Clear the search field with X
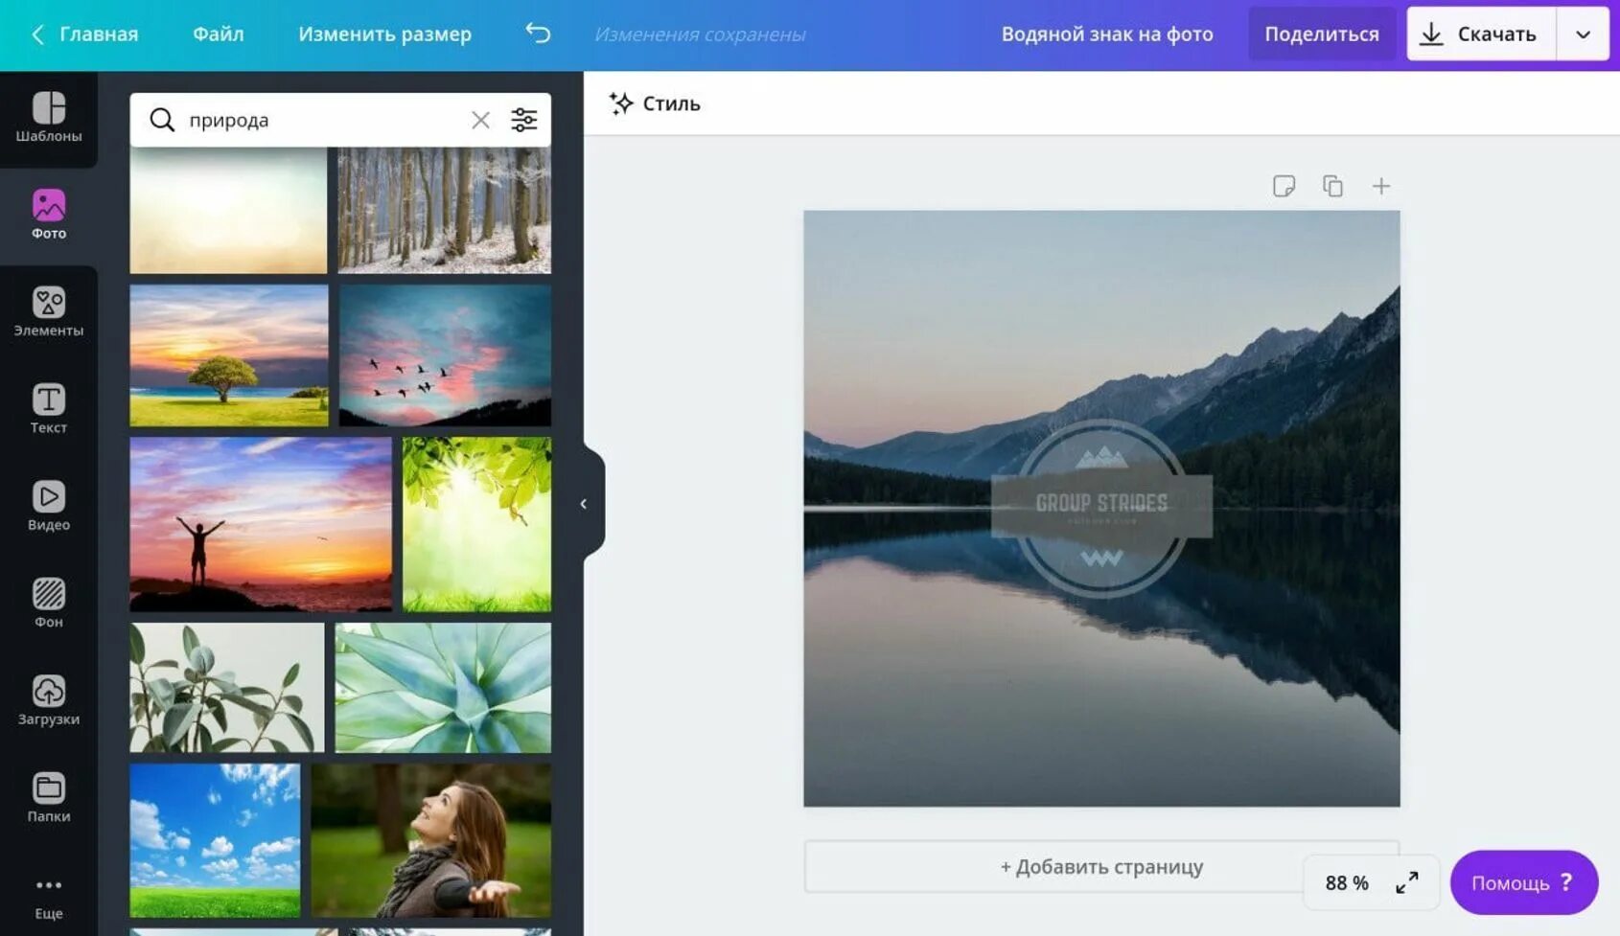This screenshot has width=1620, height=936. point(480,120)
